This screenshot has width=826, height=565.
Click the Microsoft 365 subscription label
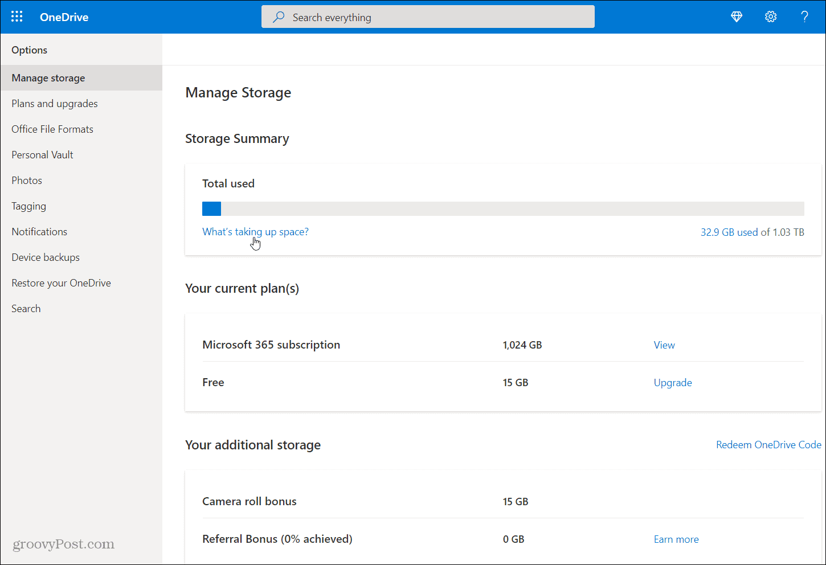[271, 345]
